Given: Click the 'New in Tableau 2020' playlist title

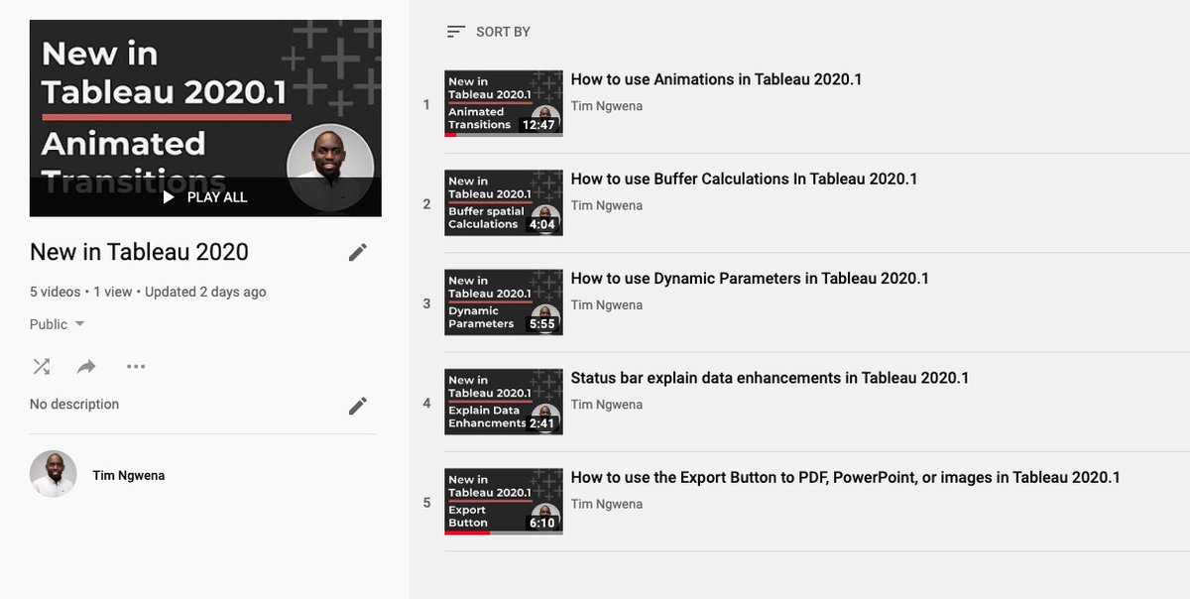Looking at the screenshot, I should coord(139,252).
